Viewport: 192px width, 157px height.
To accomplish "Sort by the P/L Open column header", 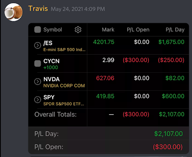I will (x=138, y=30).
